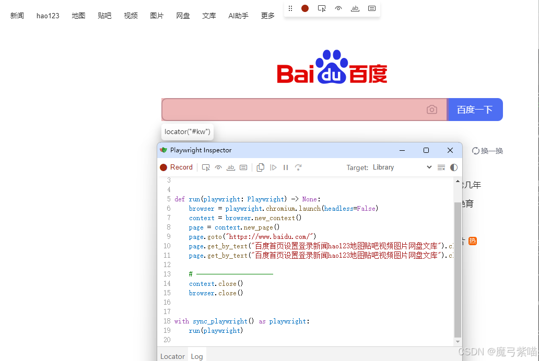539x361 pixels.
Task: Switch to the Locator tab
Action: coord(172,356)
